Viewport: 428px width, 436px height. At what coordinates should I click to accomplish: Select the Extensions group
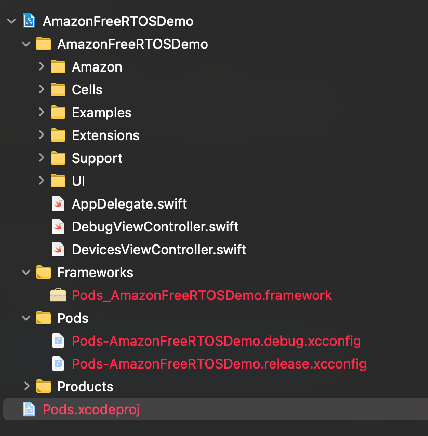105,135
